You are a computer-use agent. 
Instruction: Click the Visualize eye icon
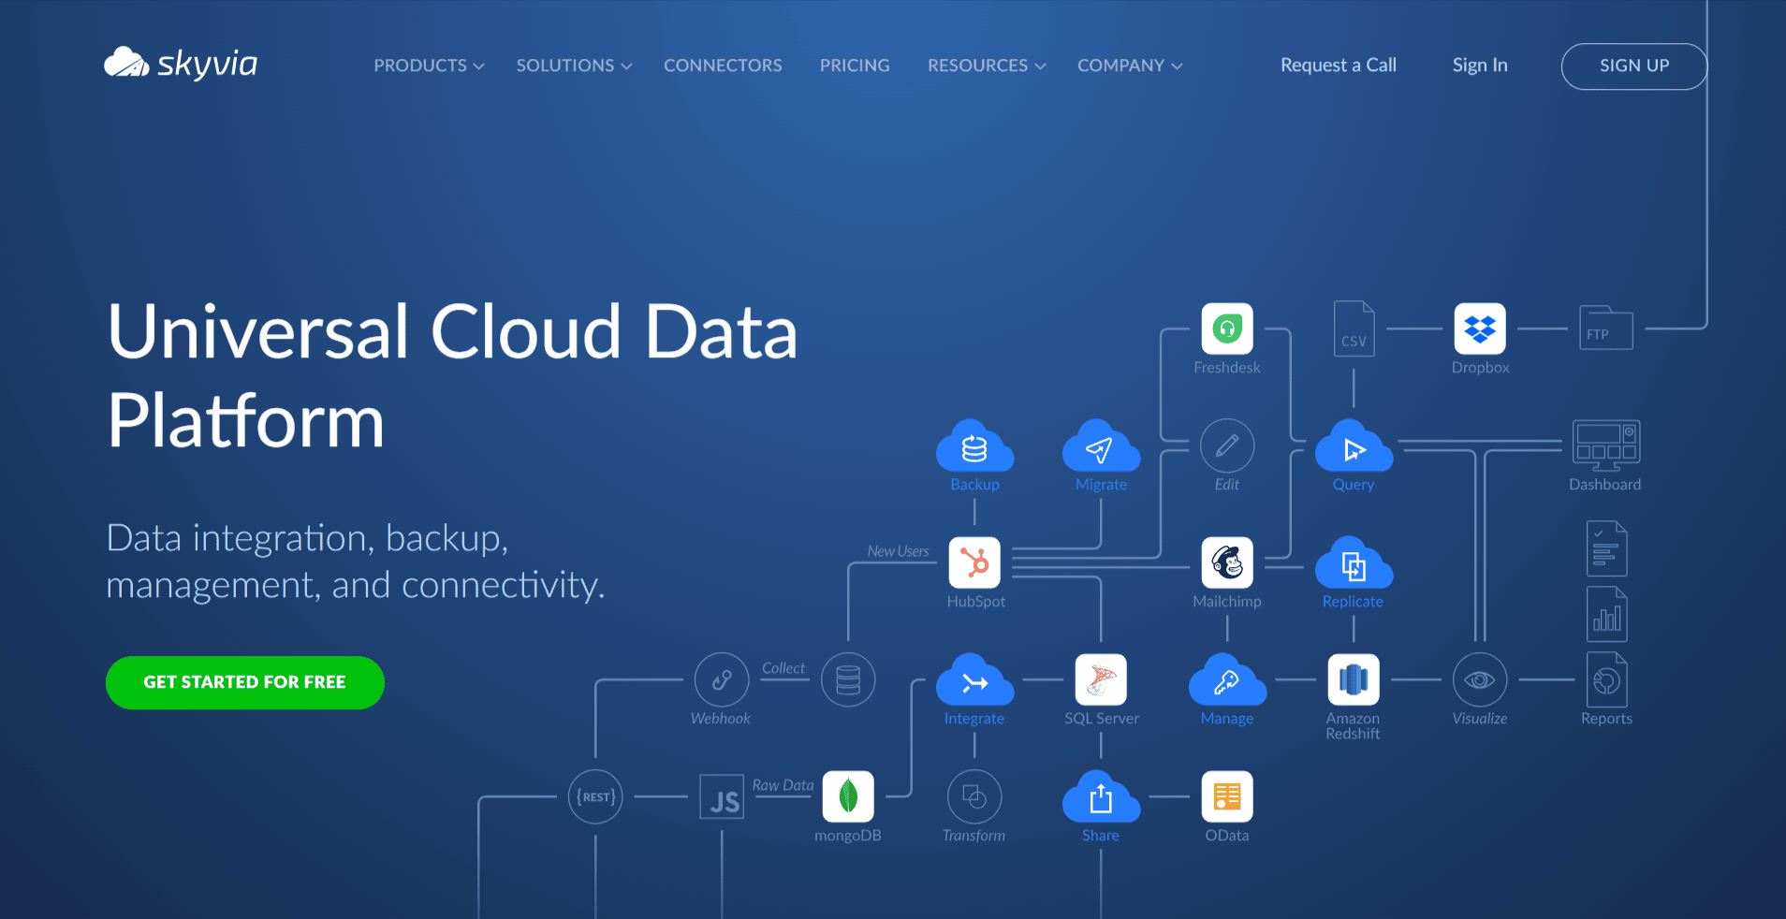1480,679
